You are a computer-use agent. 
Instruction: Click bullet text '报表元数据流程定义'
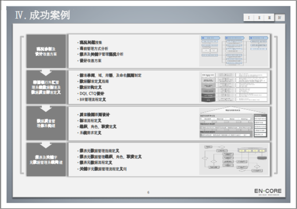click(96, 163)
